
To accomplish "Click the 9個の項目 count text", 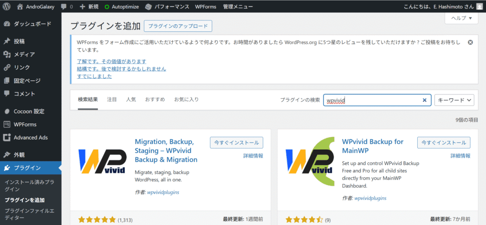I will click(x=467, y=120).
